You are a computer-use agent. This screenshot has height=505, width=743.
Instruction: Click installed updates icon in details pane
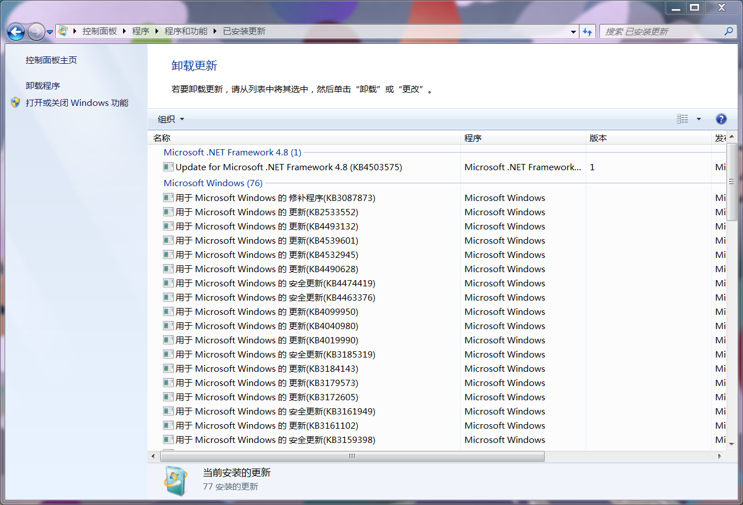pyautogui.click(x=175, y=480)
